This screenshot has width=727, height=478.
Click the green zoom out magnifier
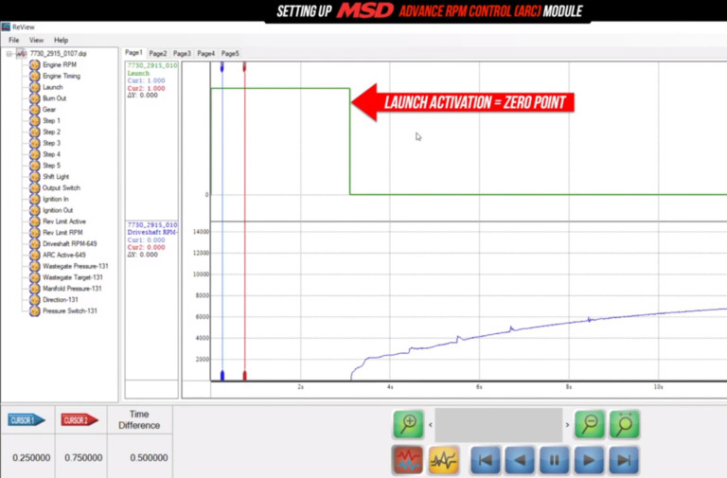pyautogui.click(x=590, y=424)
